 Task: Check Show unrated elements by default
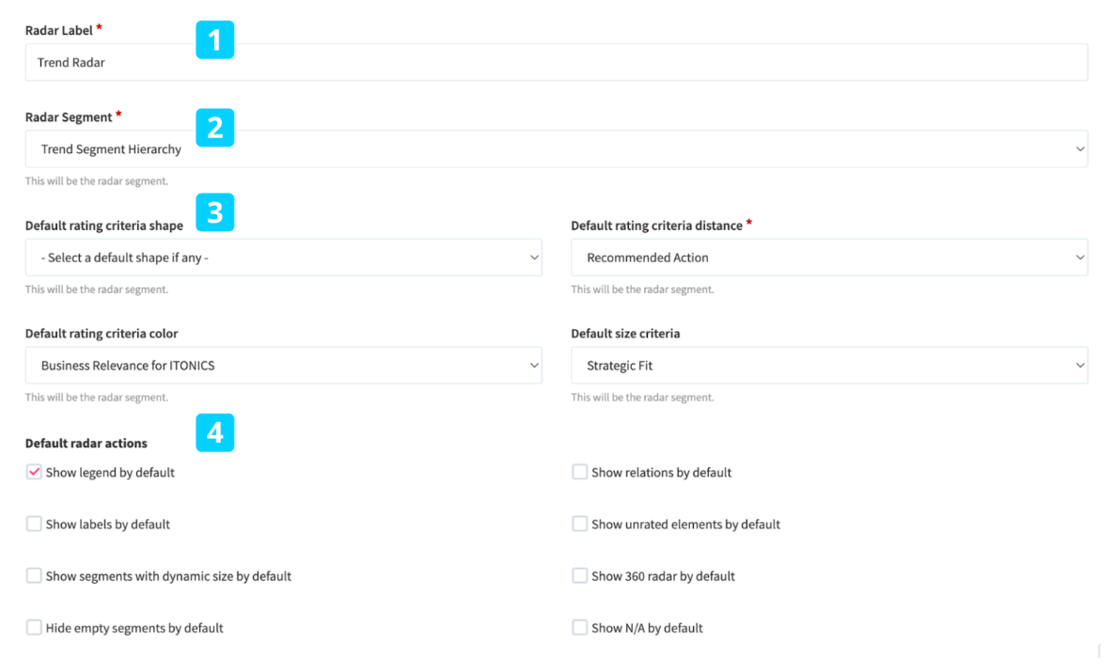[580, 524]
